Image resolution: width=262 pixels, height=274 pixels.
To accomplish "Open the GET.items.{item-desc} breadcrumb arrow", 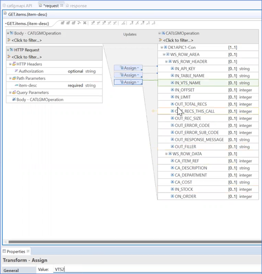I will click(6, 23).
